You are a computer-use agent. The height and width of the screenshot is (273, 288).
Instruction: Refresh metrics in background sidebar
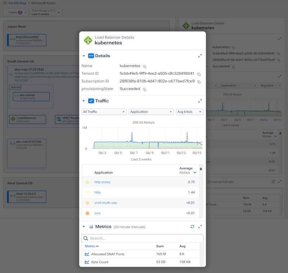click(x=273, y=181)
